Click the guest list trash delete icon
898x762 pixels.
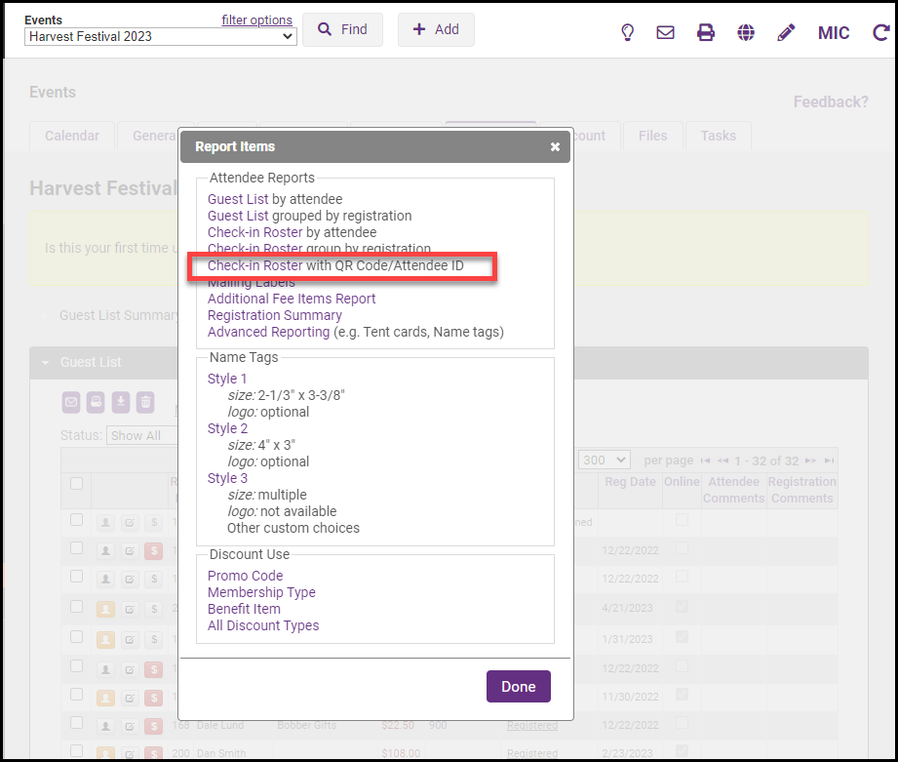[x=144, y=402]
